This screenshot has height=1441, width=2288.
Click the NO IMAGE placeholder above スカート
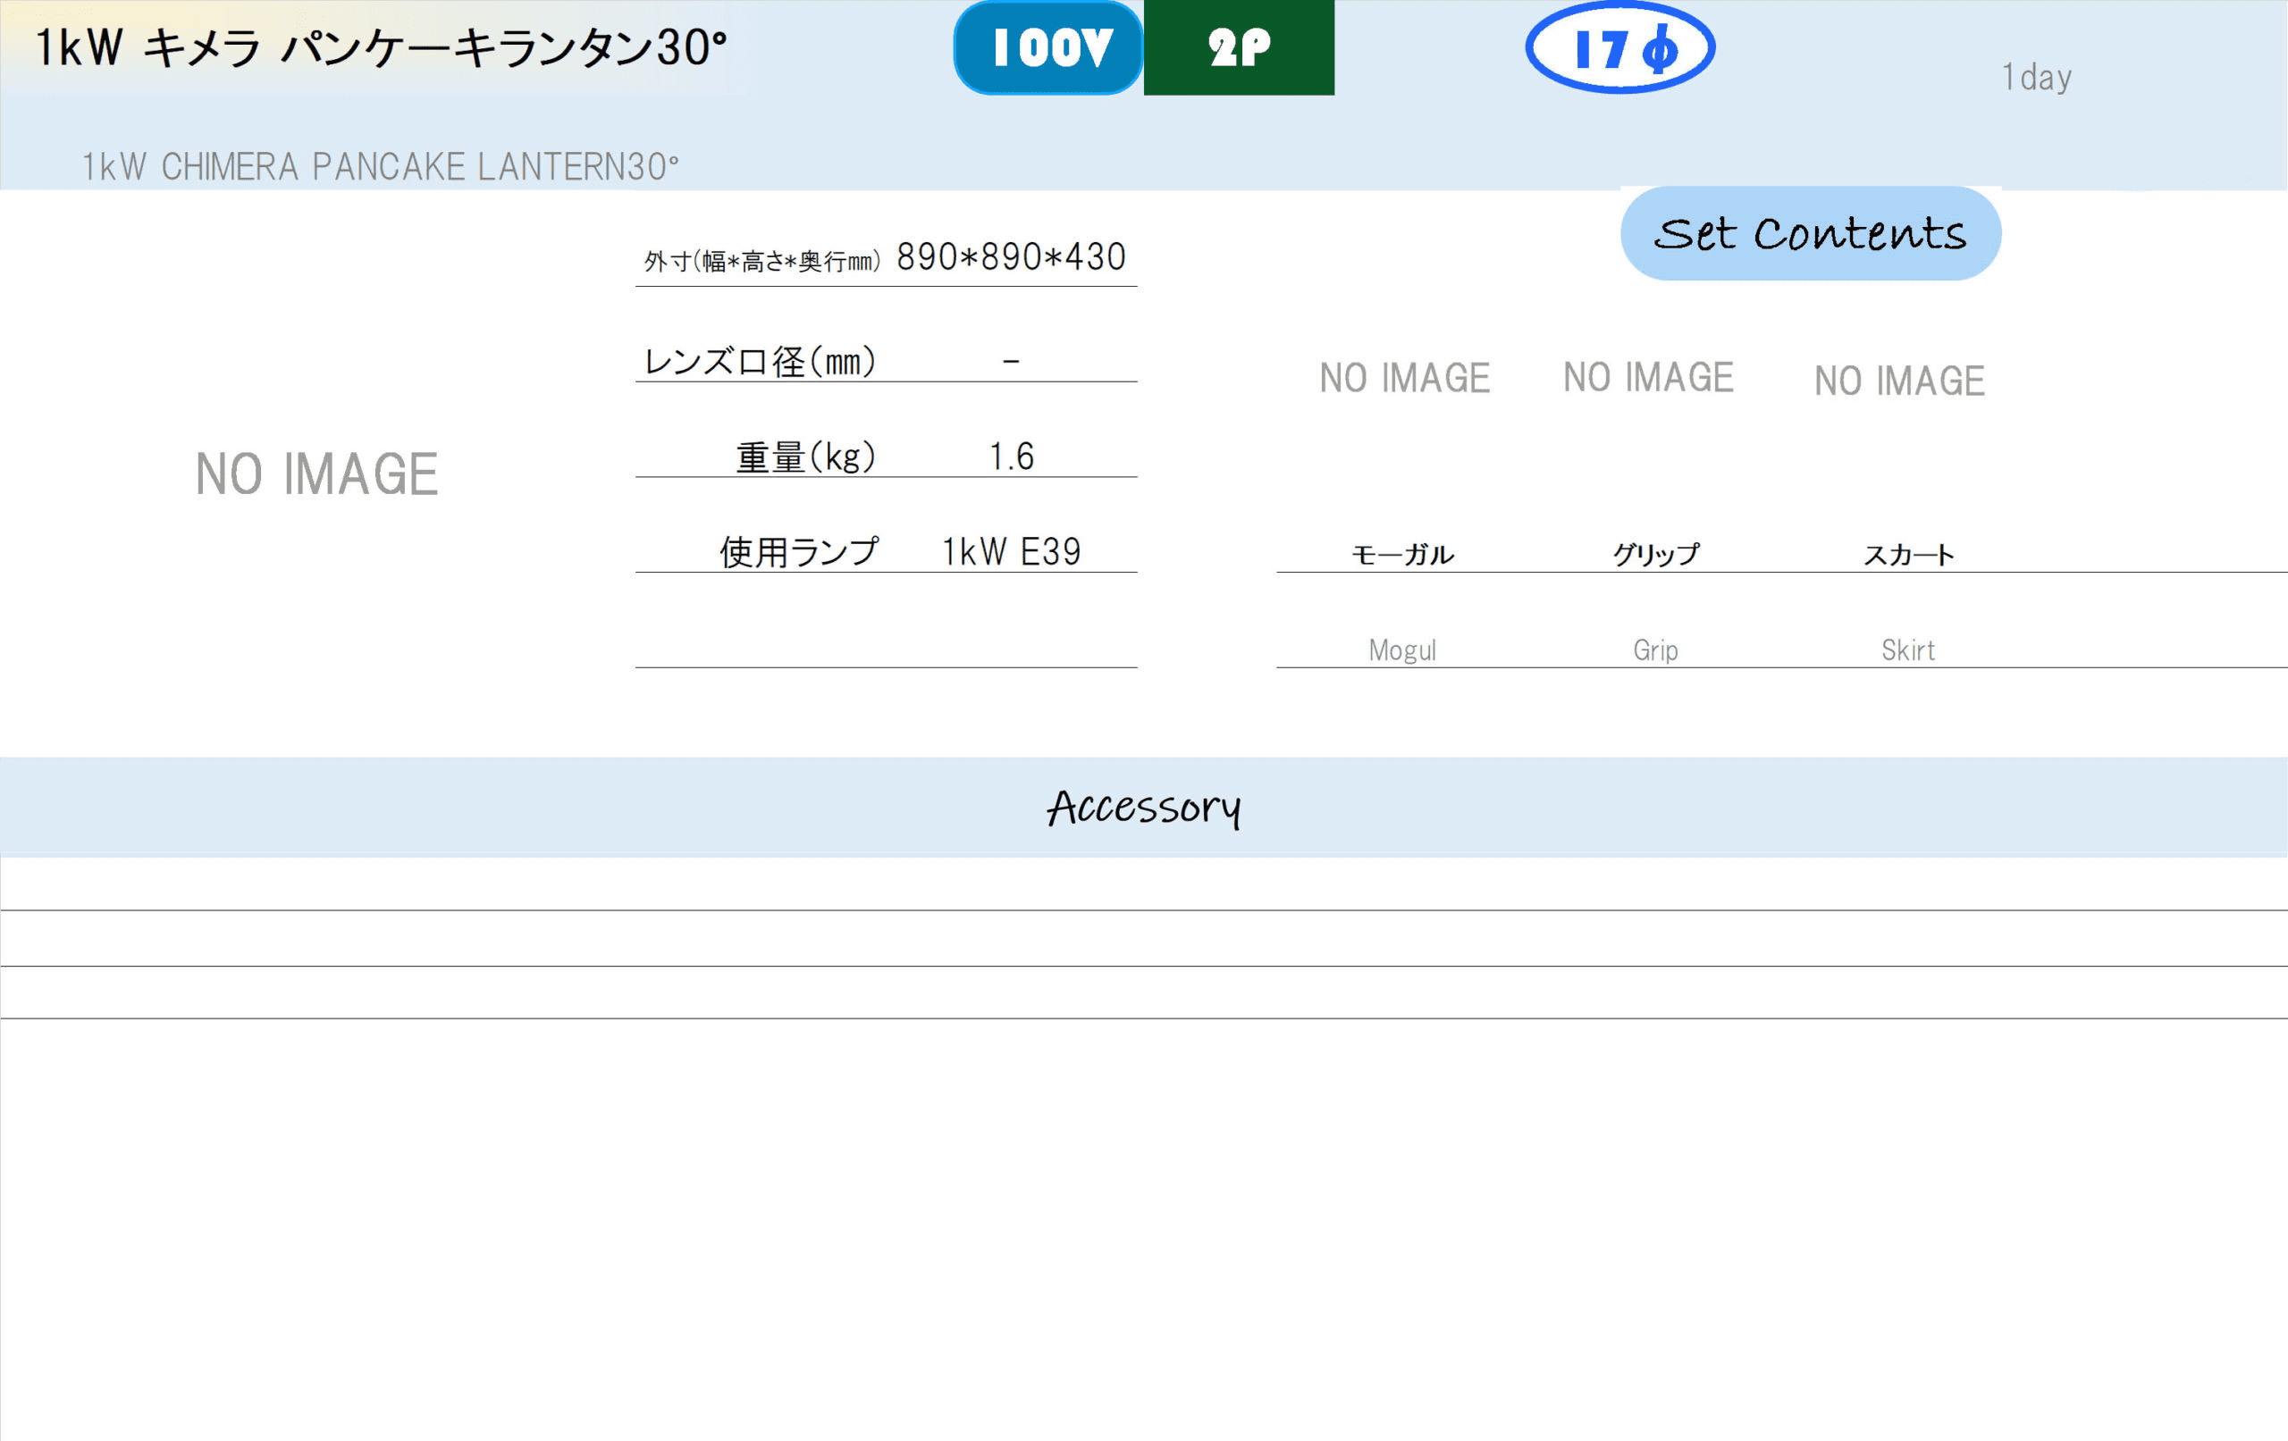pyautogui.click(x=1899, y=381)
